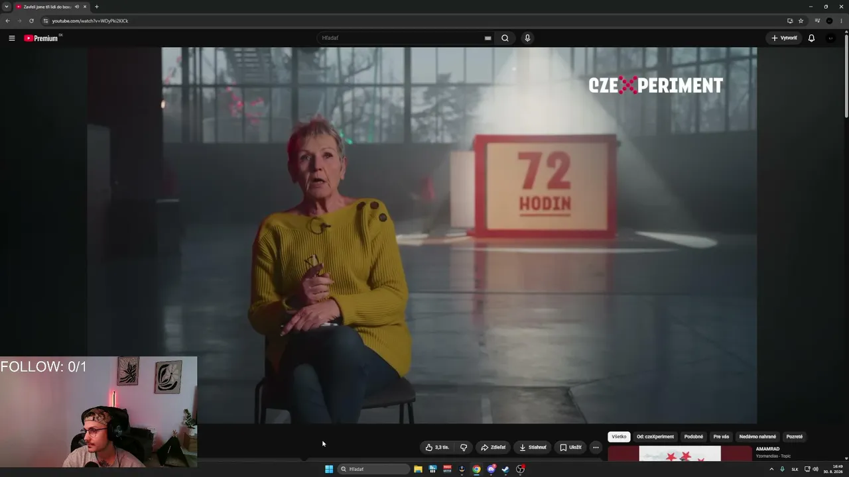Show hidden system tray icons
849x477 pixels.
point(771,469)
